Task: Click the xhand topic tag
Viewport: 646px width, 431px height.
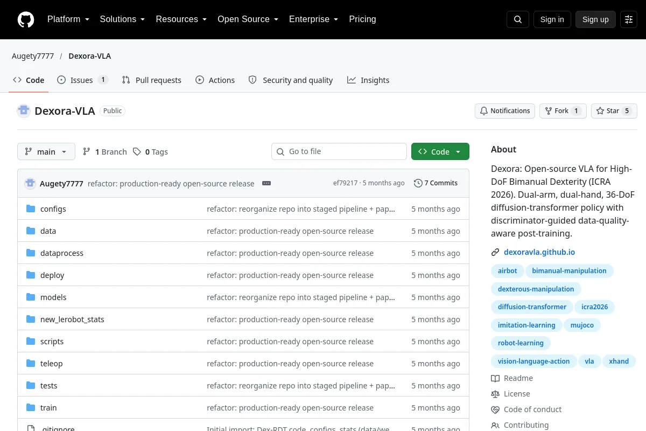Action: pos(619,362)
